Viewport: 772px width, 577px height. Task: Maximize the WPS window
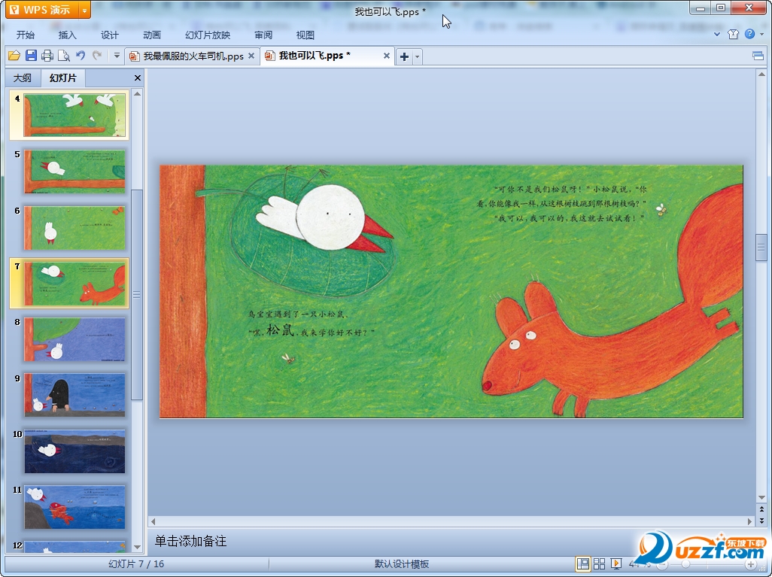pyautogui.click(x=721, y=8)
